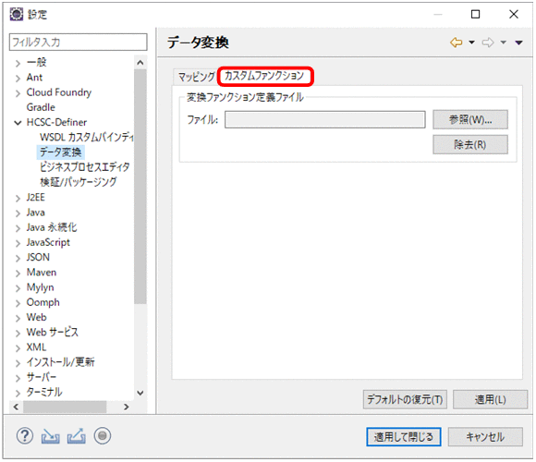Image resolution: width=536 pixels, height=462 pixels.
Task: Select データ変換 tree item
Action: point(60,152)
